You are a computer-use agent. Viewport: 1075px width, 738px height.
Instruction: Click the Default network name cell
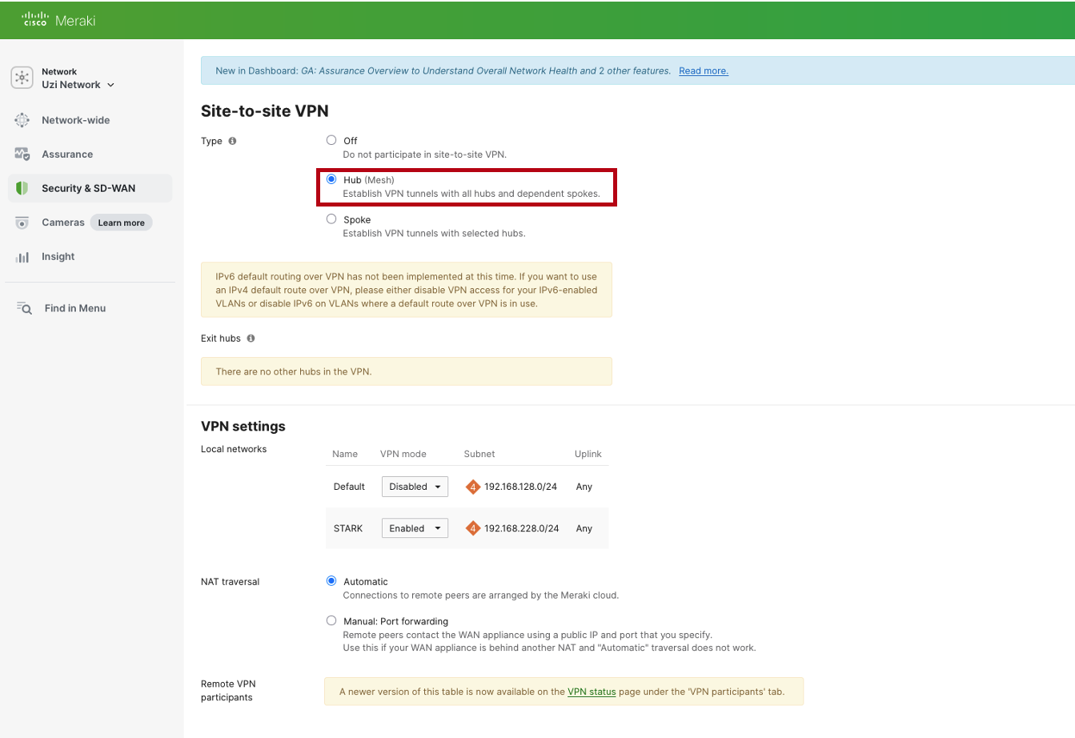coord(349,487)
